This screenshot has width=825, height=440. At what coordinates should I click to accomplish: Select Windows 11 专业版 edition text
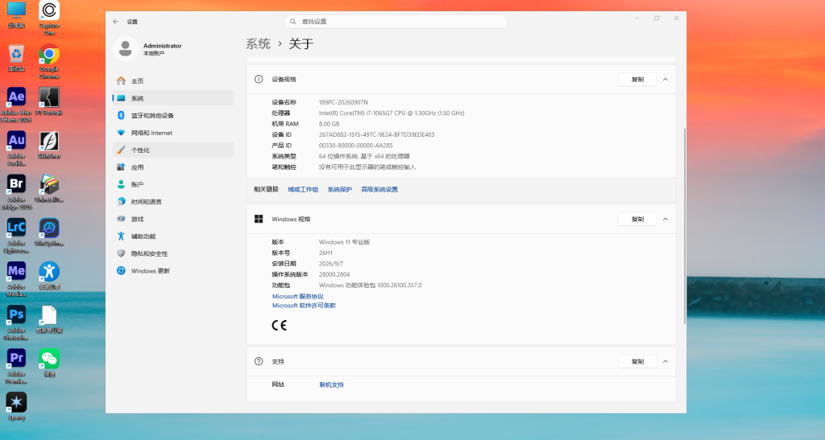click(x=344, y=242)
